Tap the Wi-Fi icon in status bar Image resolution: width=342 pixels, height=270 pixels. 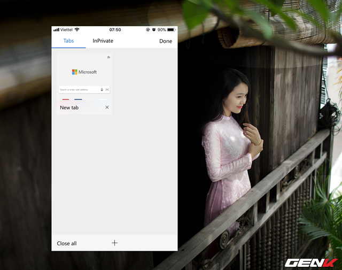(x=77, y=29)
